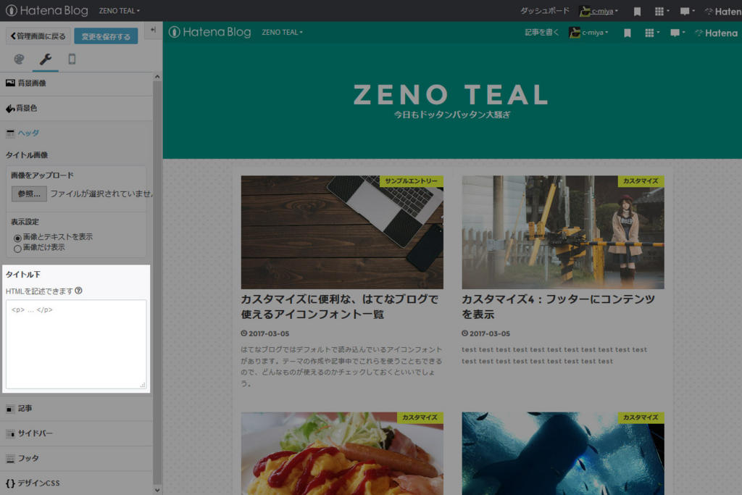Click Hatena link at top right corner
742x495 pixels.
point(724,12)
